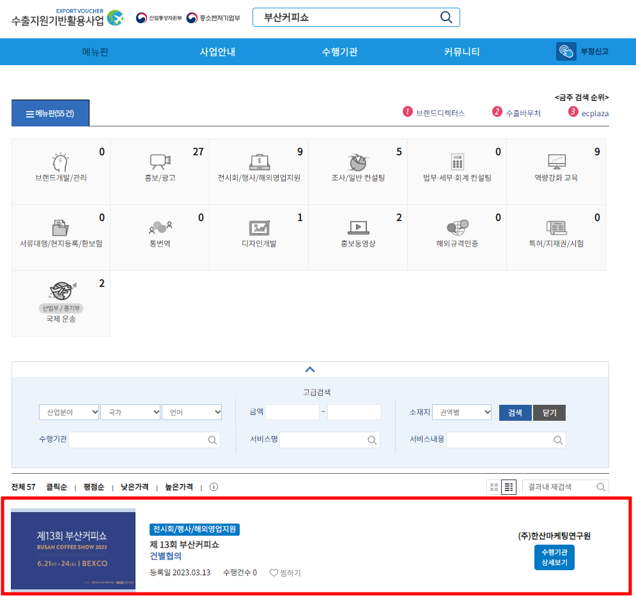Image resolution: width=636 pixels, height=597 pixels.
Task: Open ranked keyword 브랜드디렉터스
Action: [x=440, y=113]
